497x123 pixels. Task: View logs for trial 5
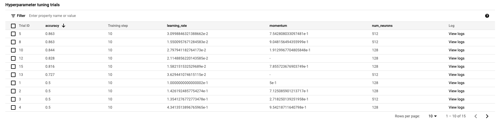click(x=456, y=34)
